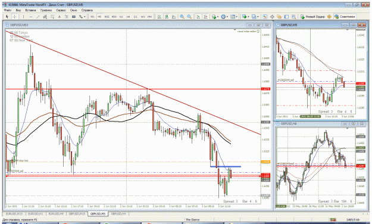Image resolution: width=372 pixels, height=224 pixels.
Task: Open the Market Watch window icon
Action: coord(265,17)
